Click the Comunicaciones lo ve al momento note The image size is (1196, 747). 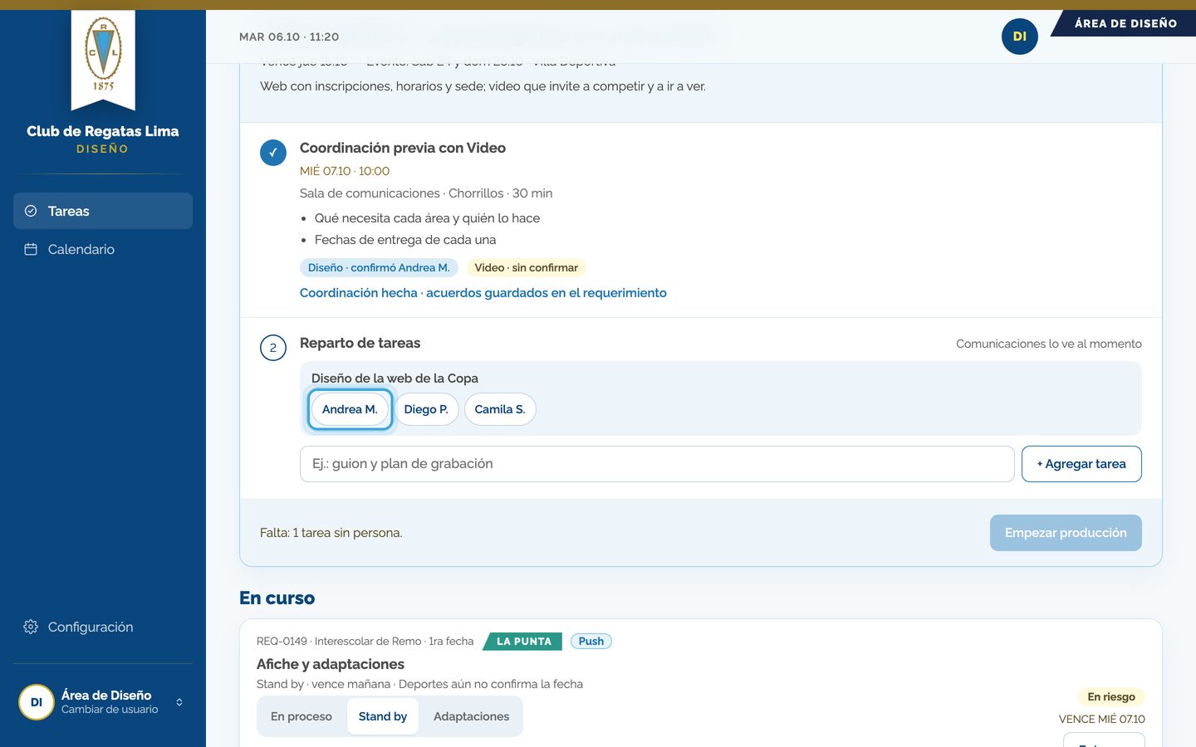[x=1049, y=344]
